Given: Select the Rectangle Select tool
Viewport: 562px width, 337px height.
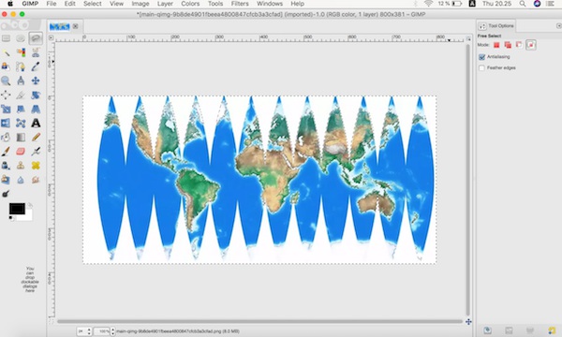Looking at the screenshot, I should pyautogui.click(x=6, y=38).
